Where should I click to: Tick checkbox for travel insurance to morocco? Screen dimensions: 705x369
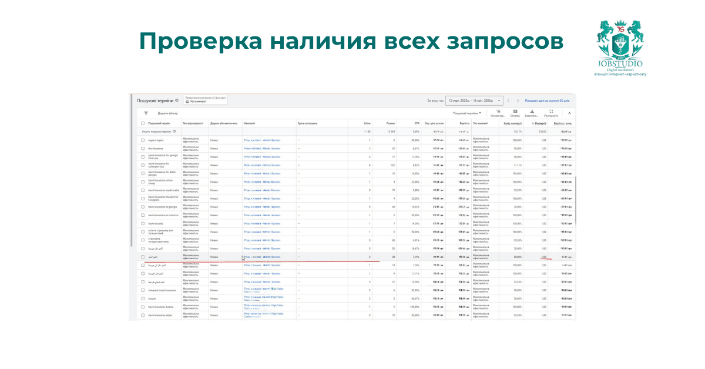click(143, 215)
